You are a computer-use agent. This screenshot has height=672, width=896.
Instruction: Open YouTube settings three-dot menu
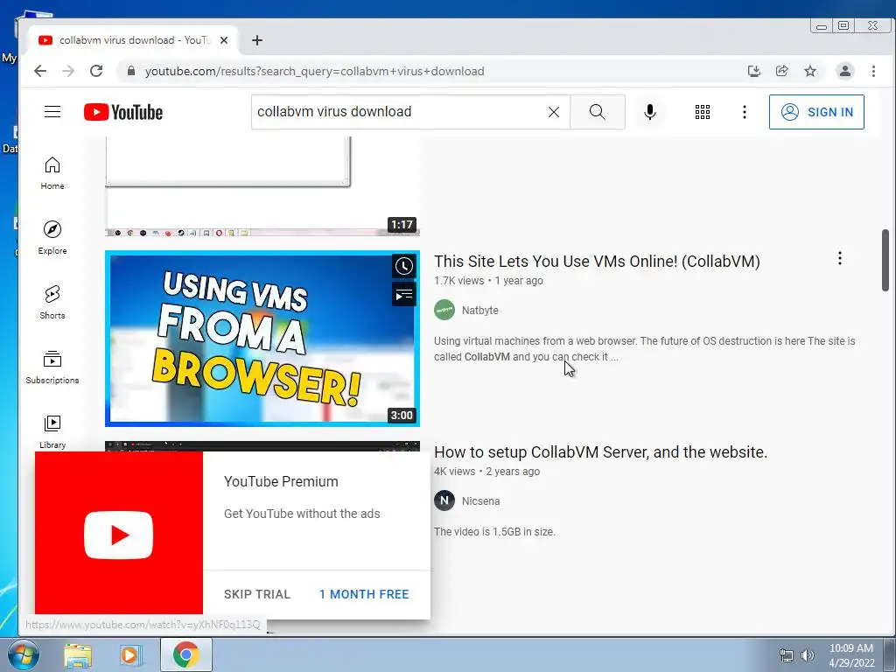point(744,112)
